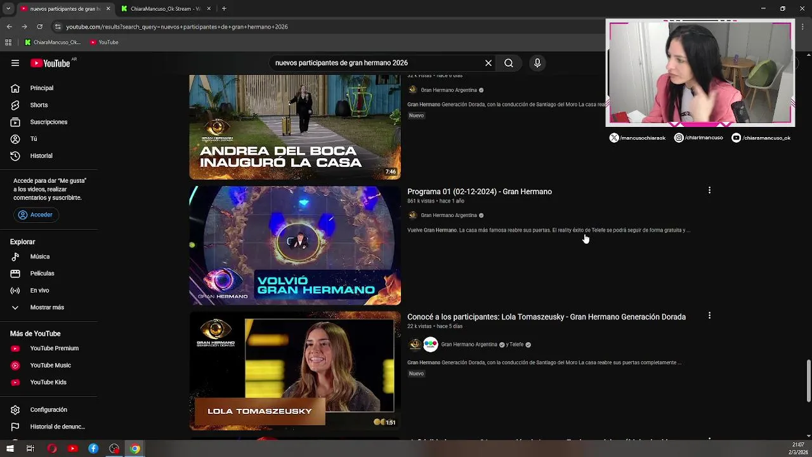
Task: Open the Chrome icon in taskbar
Action: click(x=135, y=449)
